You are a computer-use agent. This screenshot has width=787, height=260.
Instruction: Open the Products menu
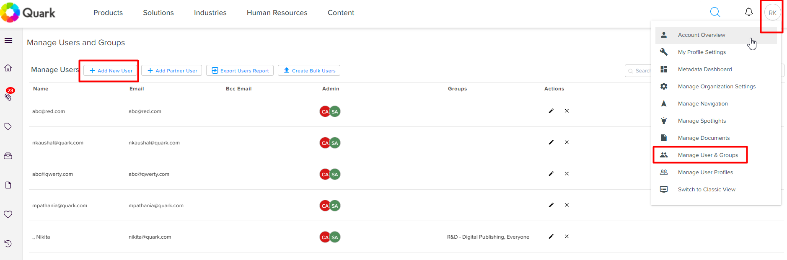click(x=108, y=13)
